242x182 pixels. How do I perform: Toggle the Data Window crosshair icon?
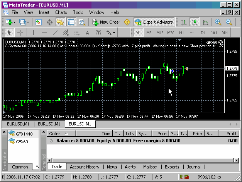pyautogui.click(x=49, y=22)
